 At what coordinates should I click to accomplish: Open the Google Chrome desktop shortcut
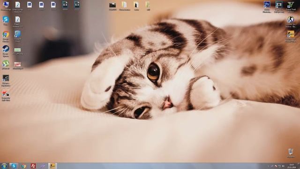pyautogui.click(x=6, y=37)
